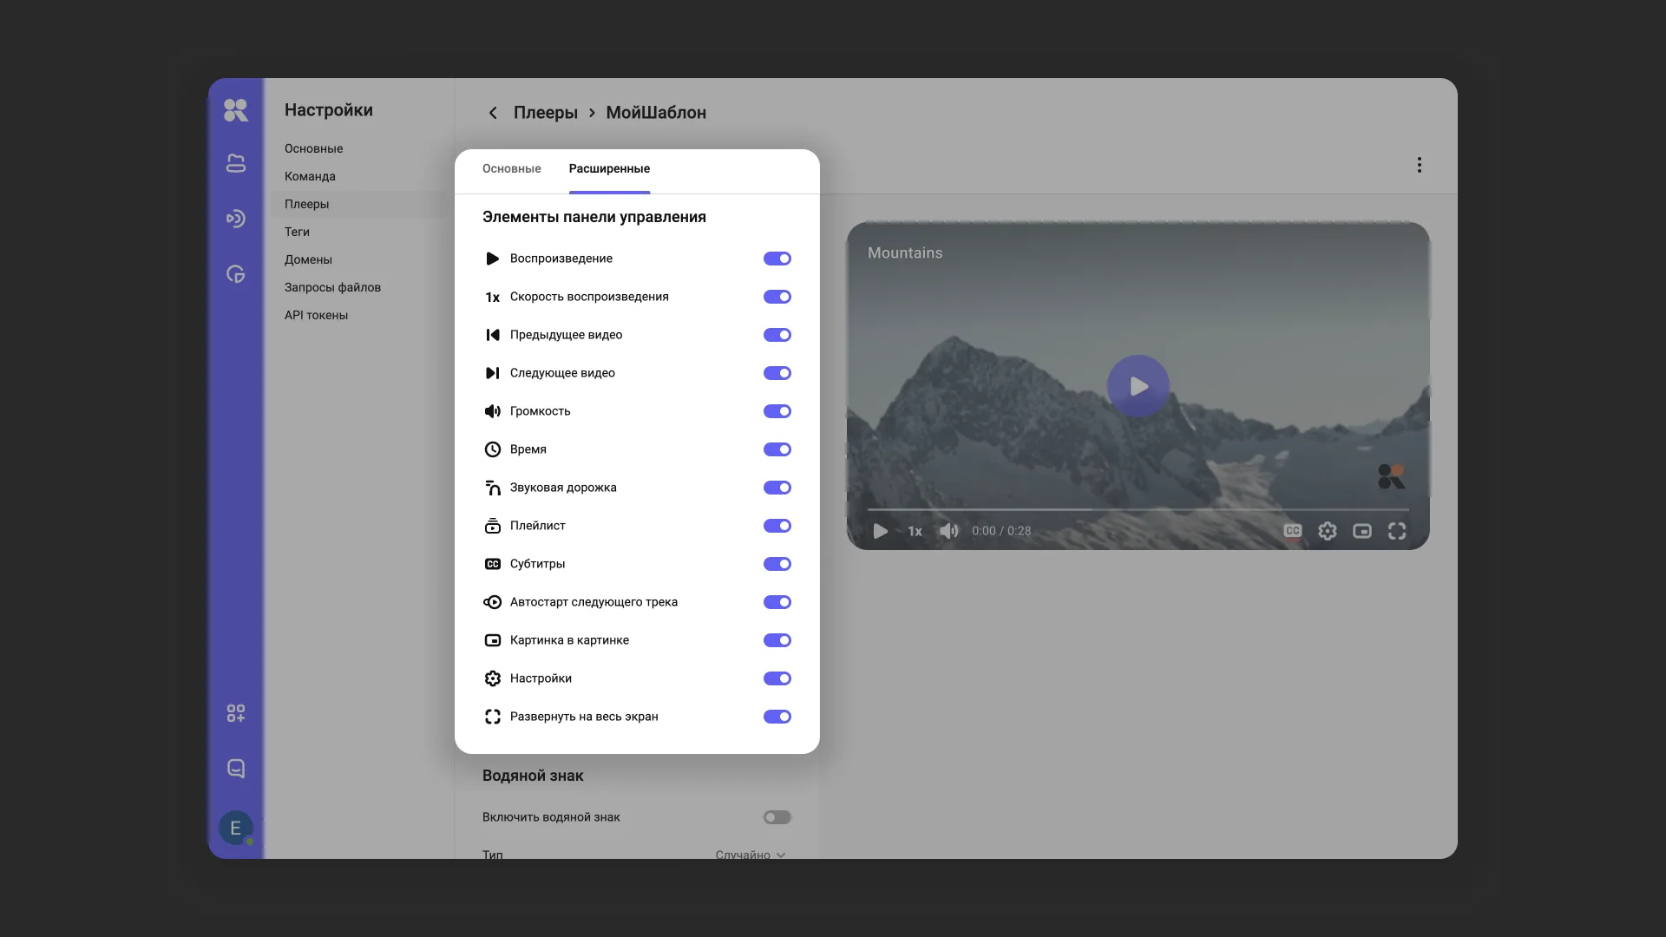Screen dimensions: 1666x937
Task: Open Домены in settings menu
Action: click(x=308, y=259)
